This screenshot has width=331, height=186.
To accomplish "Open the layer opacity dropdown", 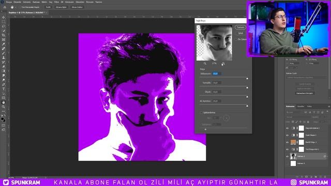I will point(323,117).
